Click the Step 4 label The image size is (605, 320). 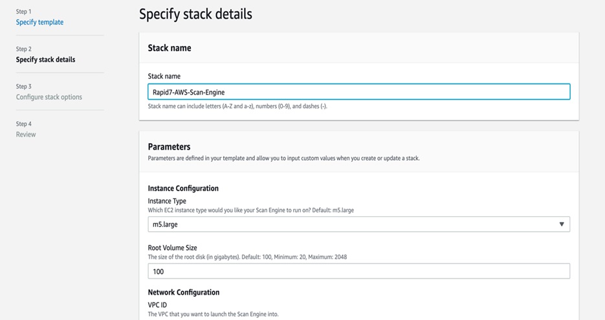23,124
